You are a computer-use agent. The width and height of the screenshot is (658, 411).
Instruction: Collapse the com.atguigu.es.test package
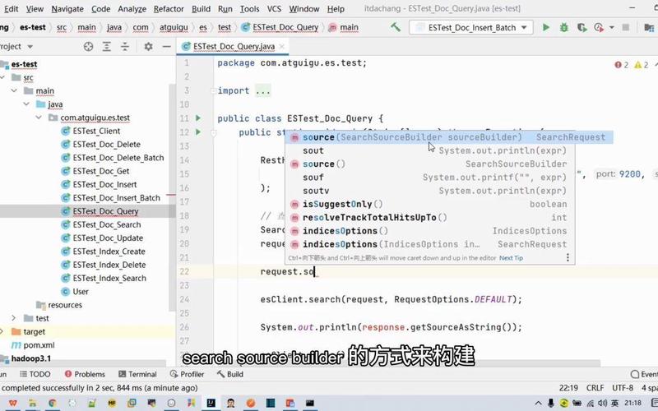coord(39,118)
